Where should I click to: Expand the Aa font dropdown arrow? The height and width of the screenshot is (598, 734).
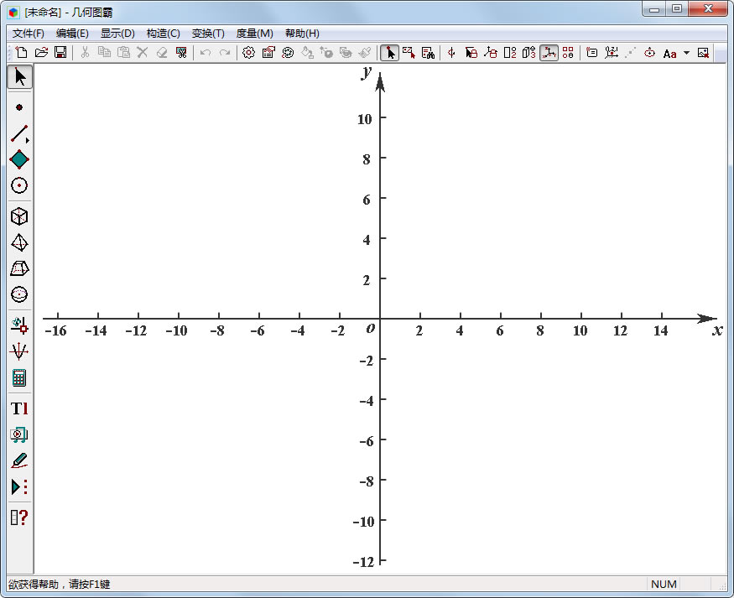point(686,53)
